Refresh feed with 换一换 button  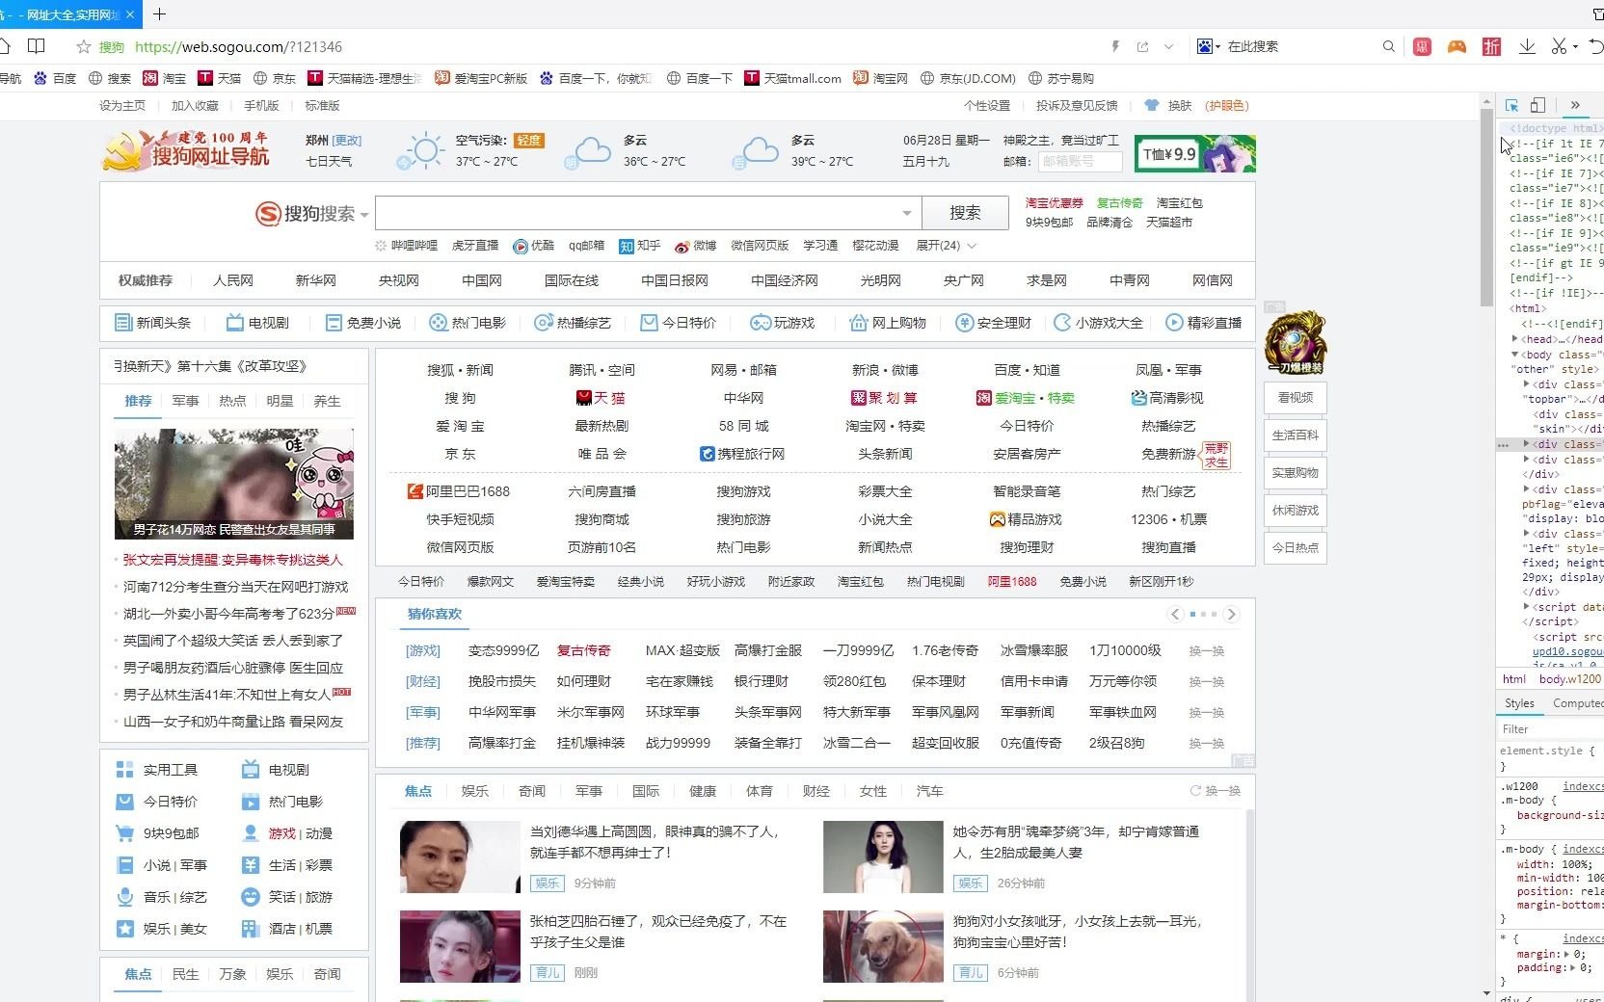(1216, 791)
